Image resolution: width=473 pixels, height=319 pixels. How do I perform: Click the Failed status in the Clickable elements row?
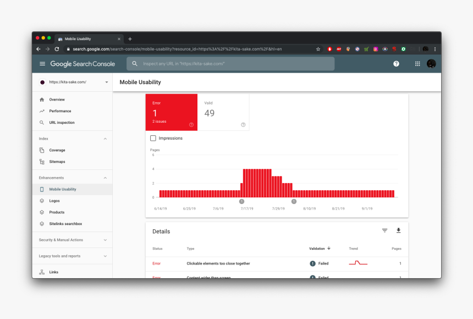click(319, 263)
